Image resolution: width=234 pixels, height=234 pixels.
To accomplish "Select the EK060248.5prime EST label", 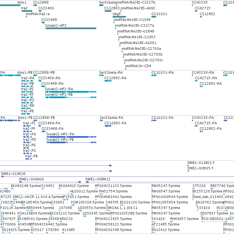I will pyautogui.click(x=26, y=186).
